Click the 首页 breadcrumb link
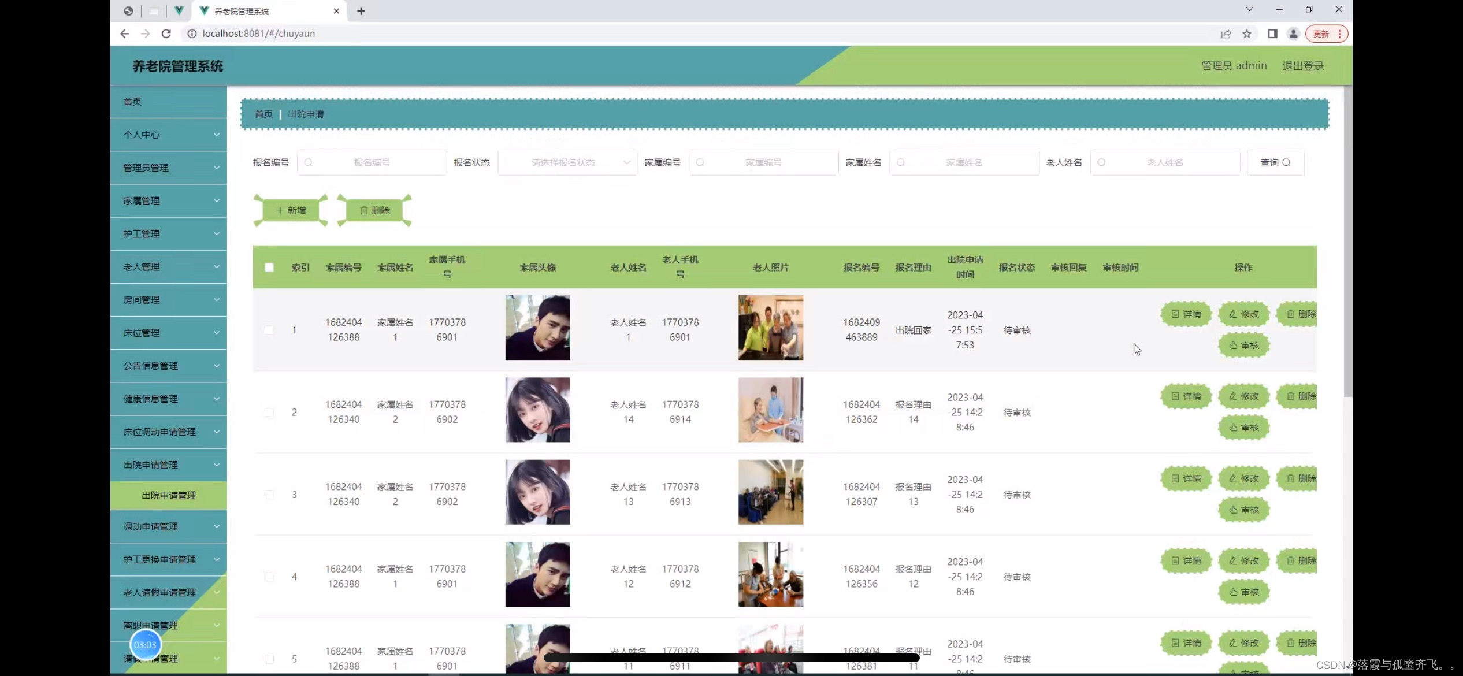Screen dimensions: 1463x676 (x=264, y=114)
